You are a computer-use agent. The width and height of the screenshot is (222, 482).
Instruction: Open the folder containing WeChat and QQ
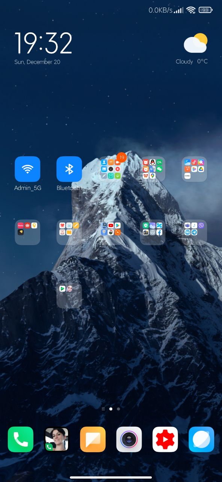tap(153, 169)
